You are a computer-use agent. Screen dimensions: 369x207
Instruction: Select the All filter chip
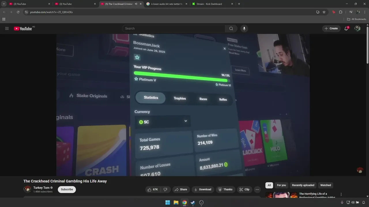pyautogui.click(x=269, y=185)
